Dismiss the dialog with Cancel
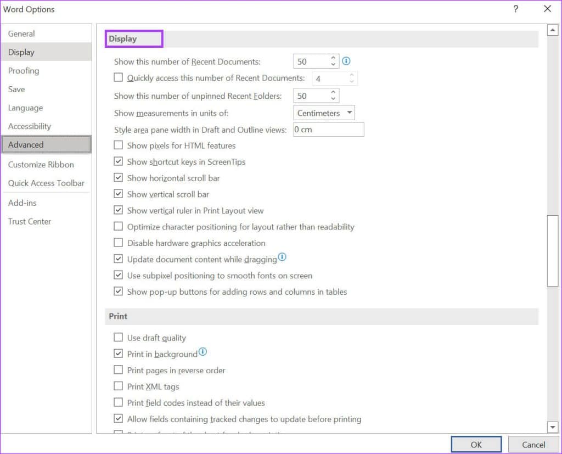Screen dimensions: 562x454 pos(533,444)
